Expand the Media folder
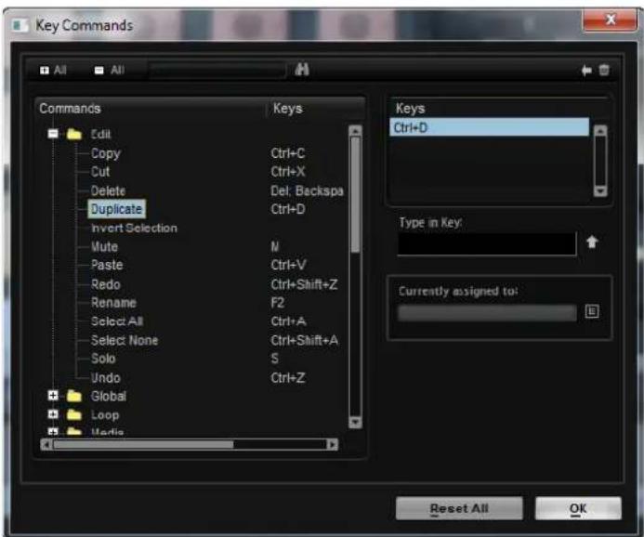Screen dimensions: 644x537 [x=53, y=431]
